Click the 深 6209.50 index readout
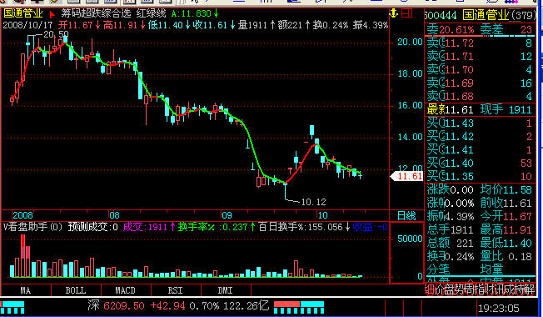This screenshot has height=317, width=543. pos(117,305)
